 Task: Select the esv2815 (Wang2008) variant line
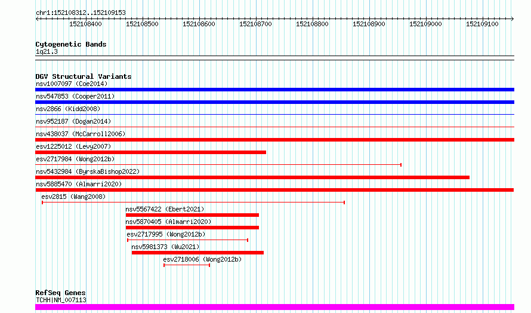point(193,202)
